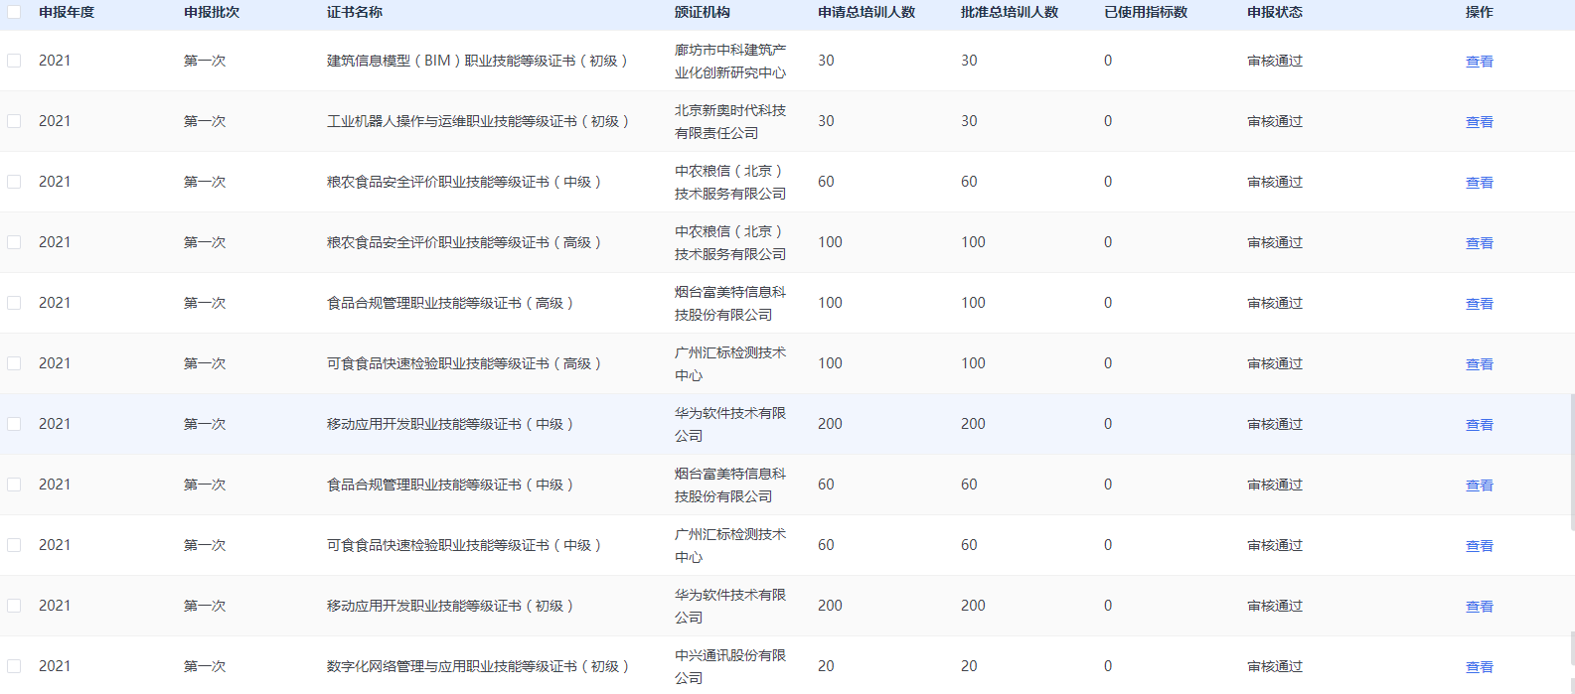
Task: Select the checkbox for the 工业机器人操作与运维 row
Action: [14, 121]
